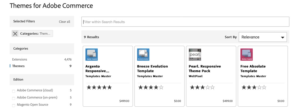
Task: Click the Selected Filters header
Action: [24, 21]
